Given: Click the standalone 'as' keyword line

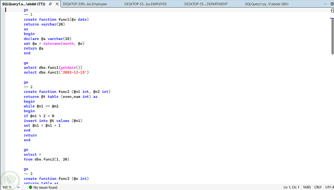Looking at the screenshot, I should 26,29.
